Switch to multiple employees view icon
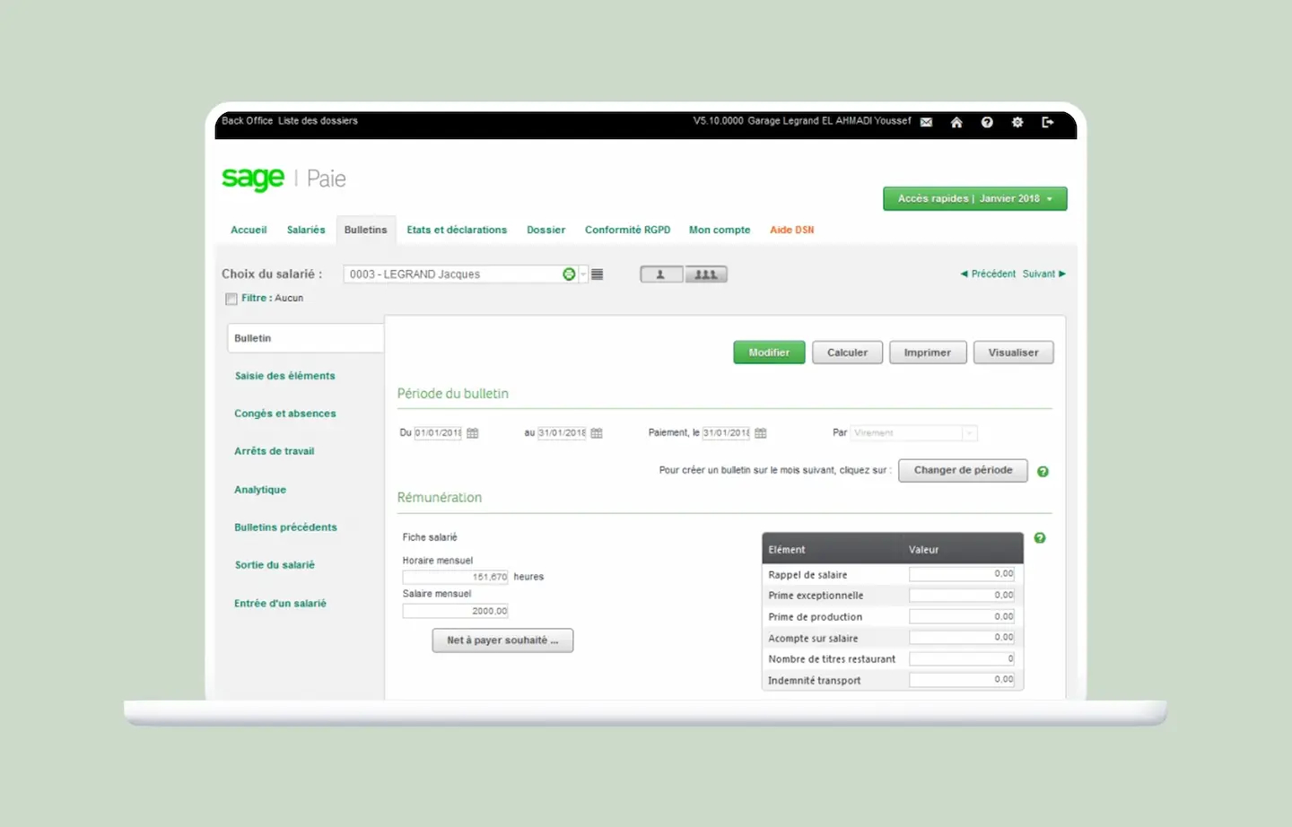The image size is (1292, 827). (706, 274)
